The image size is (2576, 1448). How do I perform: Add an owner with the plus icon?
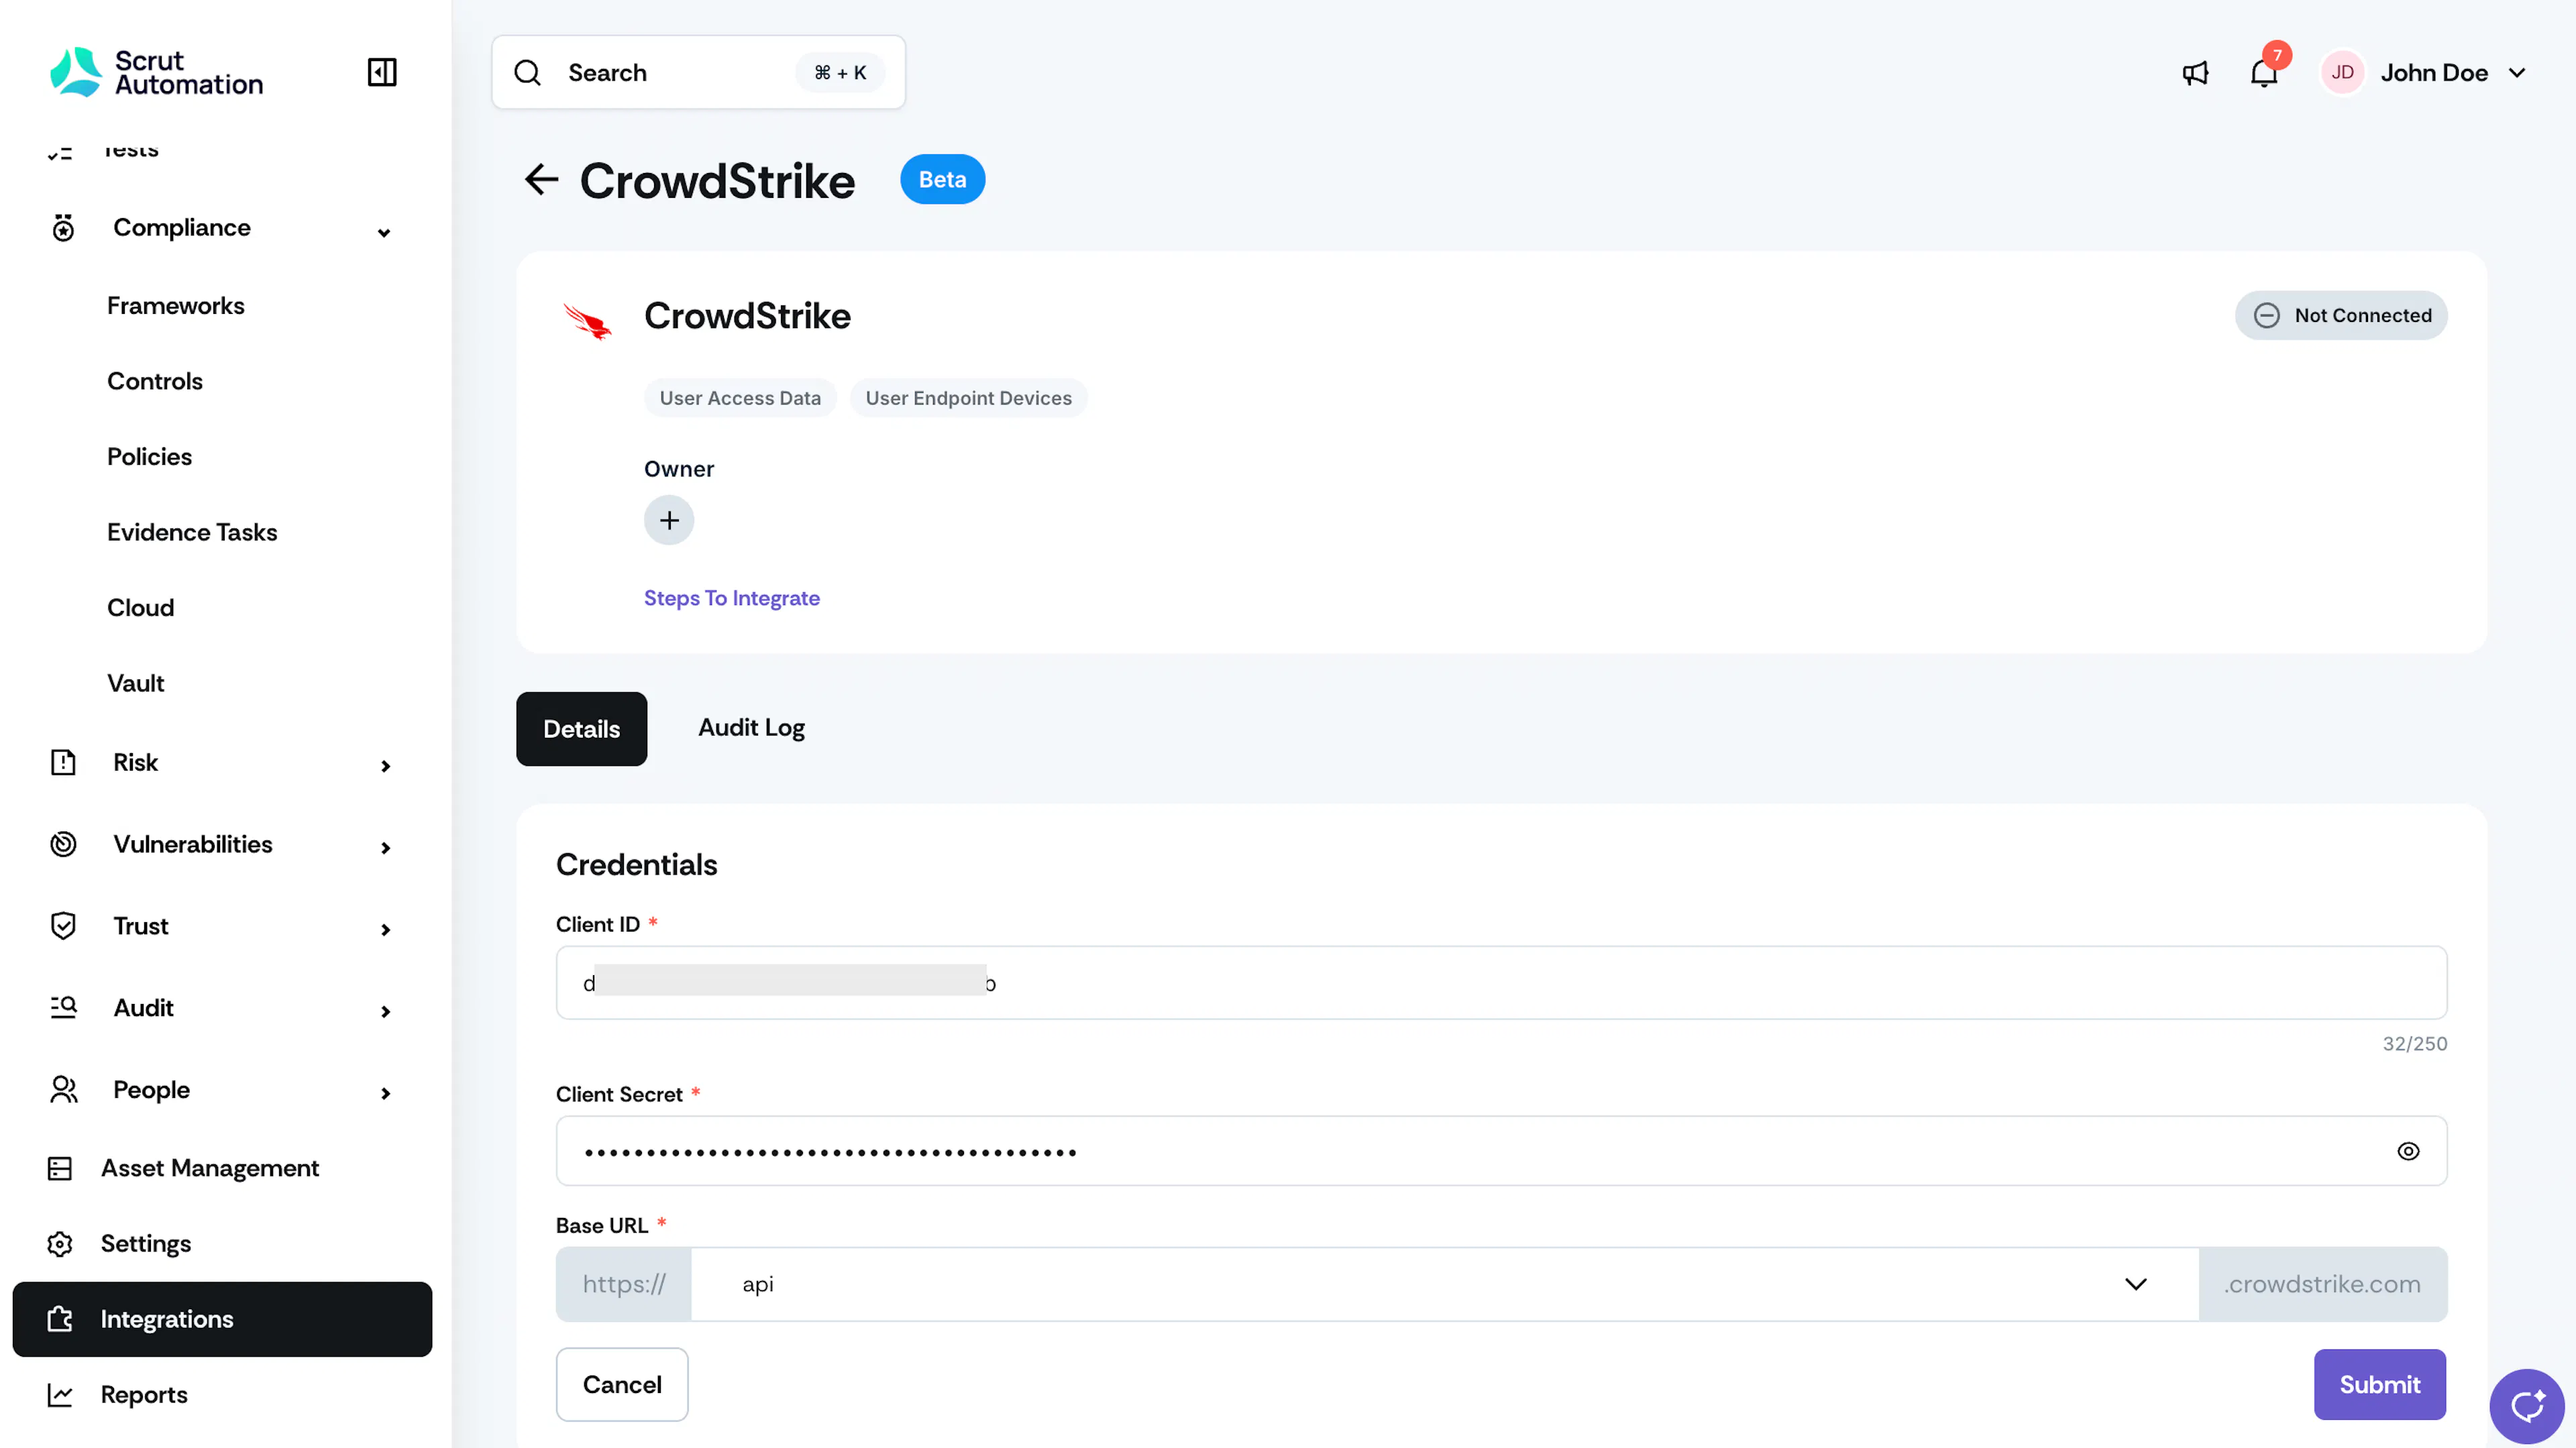pyautogui.click(x=669, y=520)
